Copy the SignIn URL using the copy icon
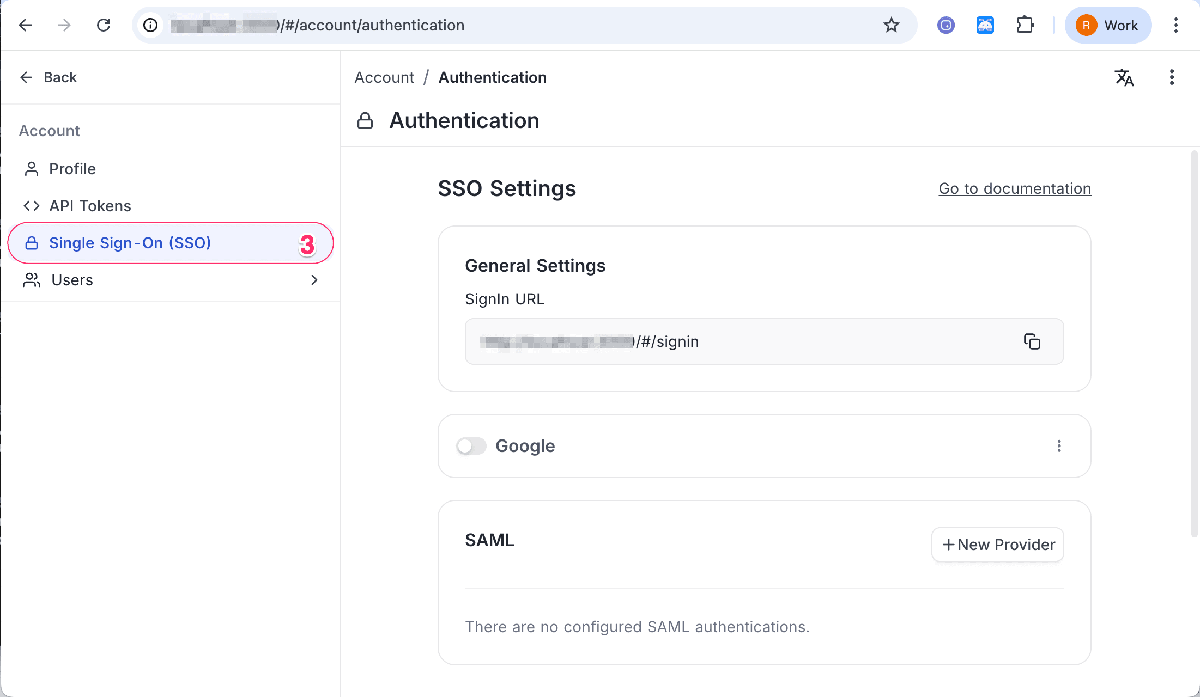The width and height of the screenshot is (1200, 697). [1032, 341]
